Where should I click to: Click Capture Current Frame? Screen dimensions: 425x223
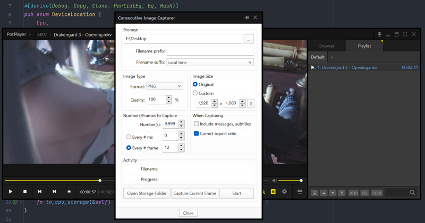point(194,193)
